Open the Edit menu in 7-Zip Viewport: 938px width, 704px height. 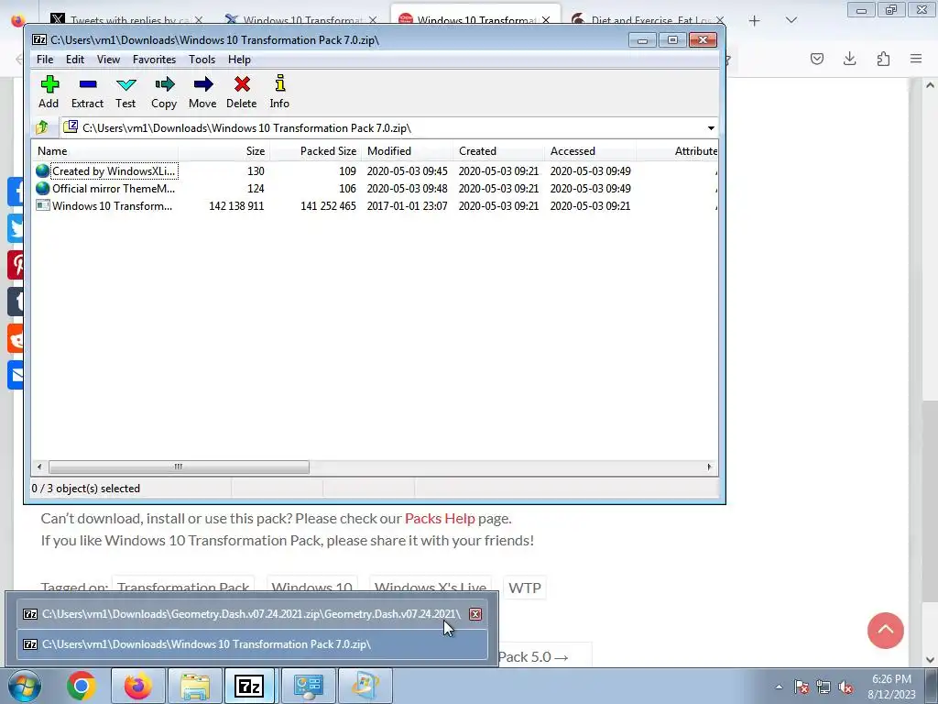(75, 60)
